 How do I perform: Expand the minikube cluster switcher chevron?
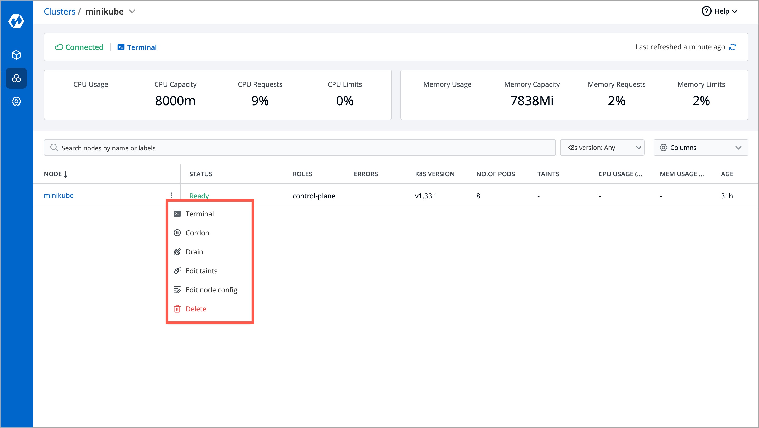(x=132, y=12)
